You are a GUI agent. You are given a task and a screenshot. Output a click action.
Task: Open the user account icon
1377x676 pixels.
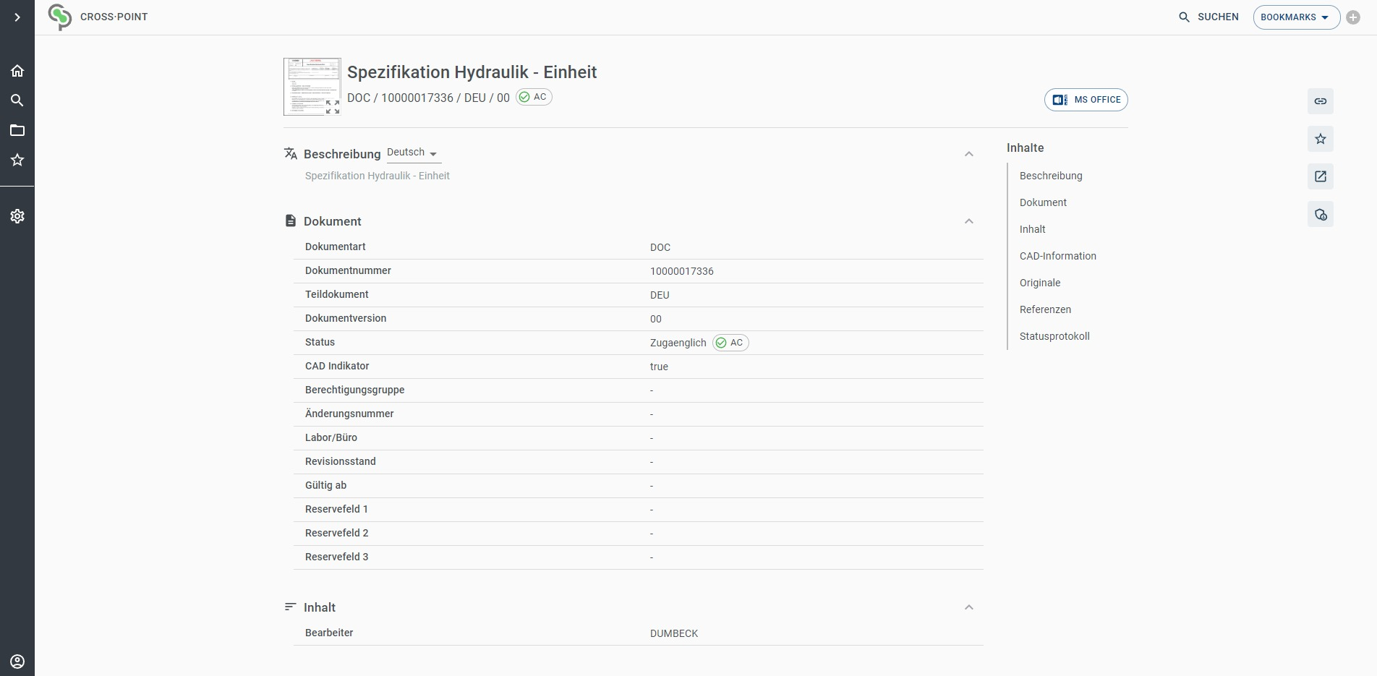(17, 662)
